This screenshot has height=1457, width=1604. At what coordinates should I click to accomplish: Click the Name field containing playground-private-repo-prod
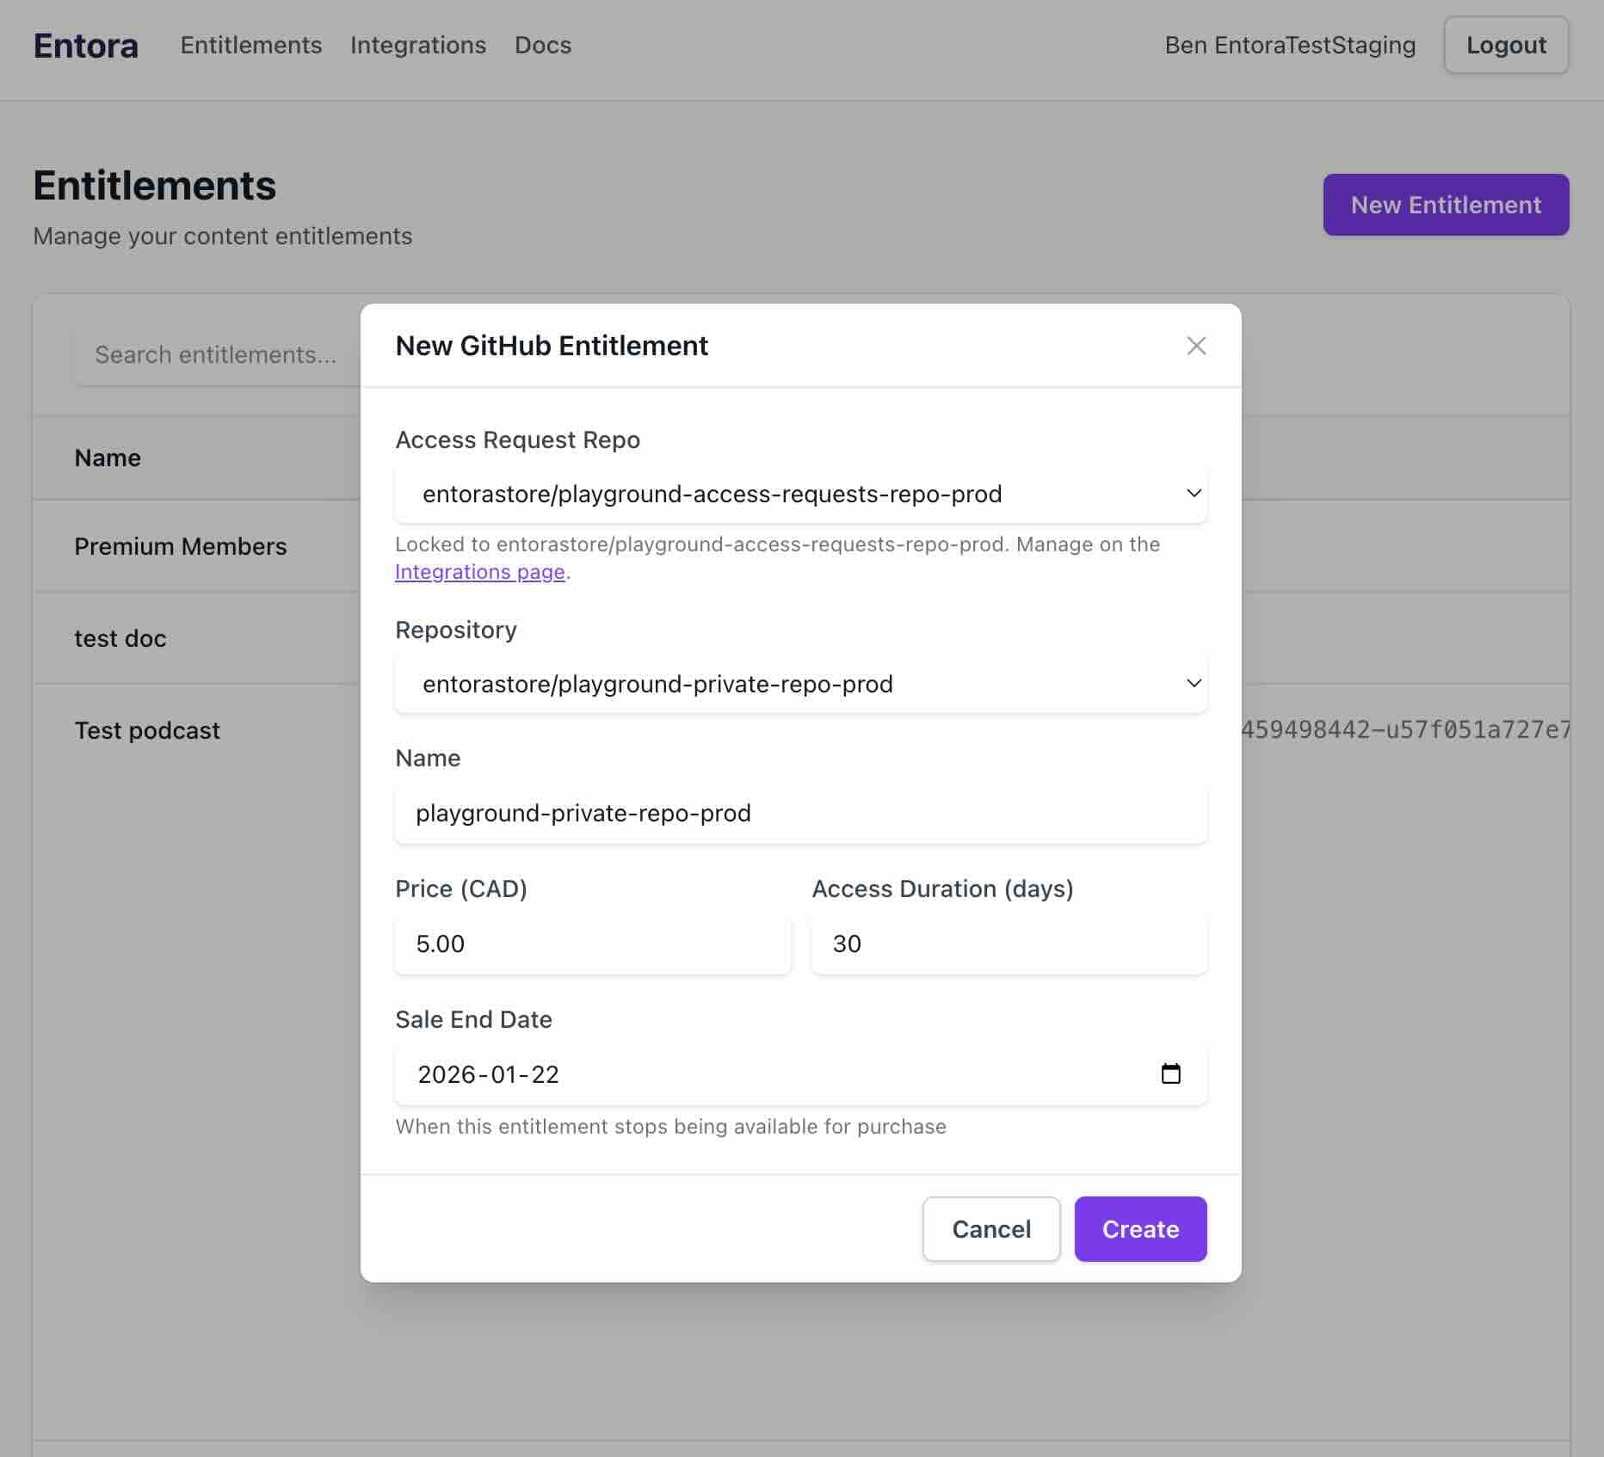[800, 813]
